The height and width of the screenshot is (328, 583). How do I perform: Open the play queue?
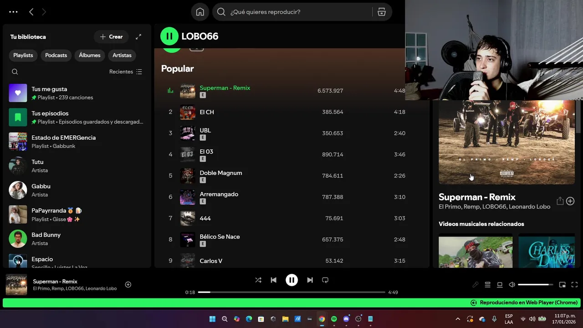pyautogui.click(x=487, y=285)
